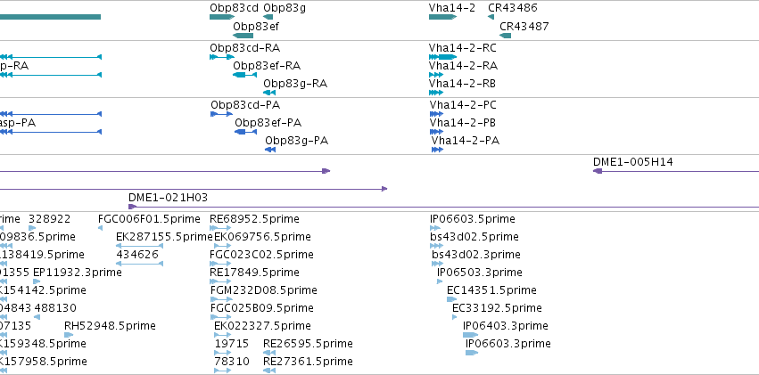Click the Obp83ef gene arrow glyph
Viewport: 759px width, 375px height.
pos(243,36)
